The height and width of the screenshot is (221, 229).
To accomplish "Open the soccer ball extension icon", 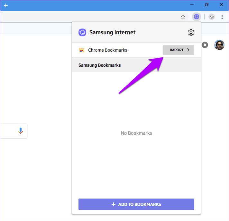I will click(x=211, y=17).
